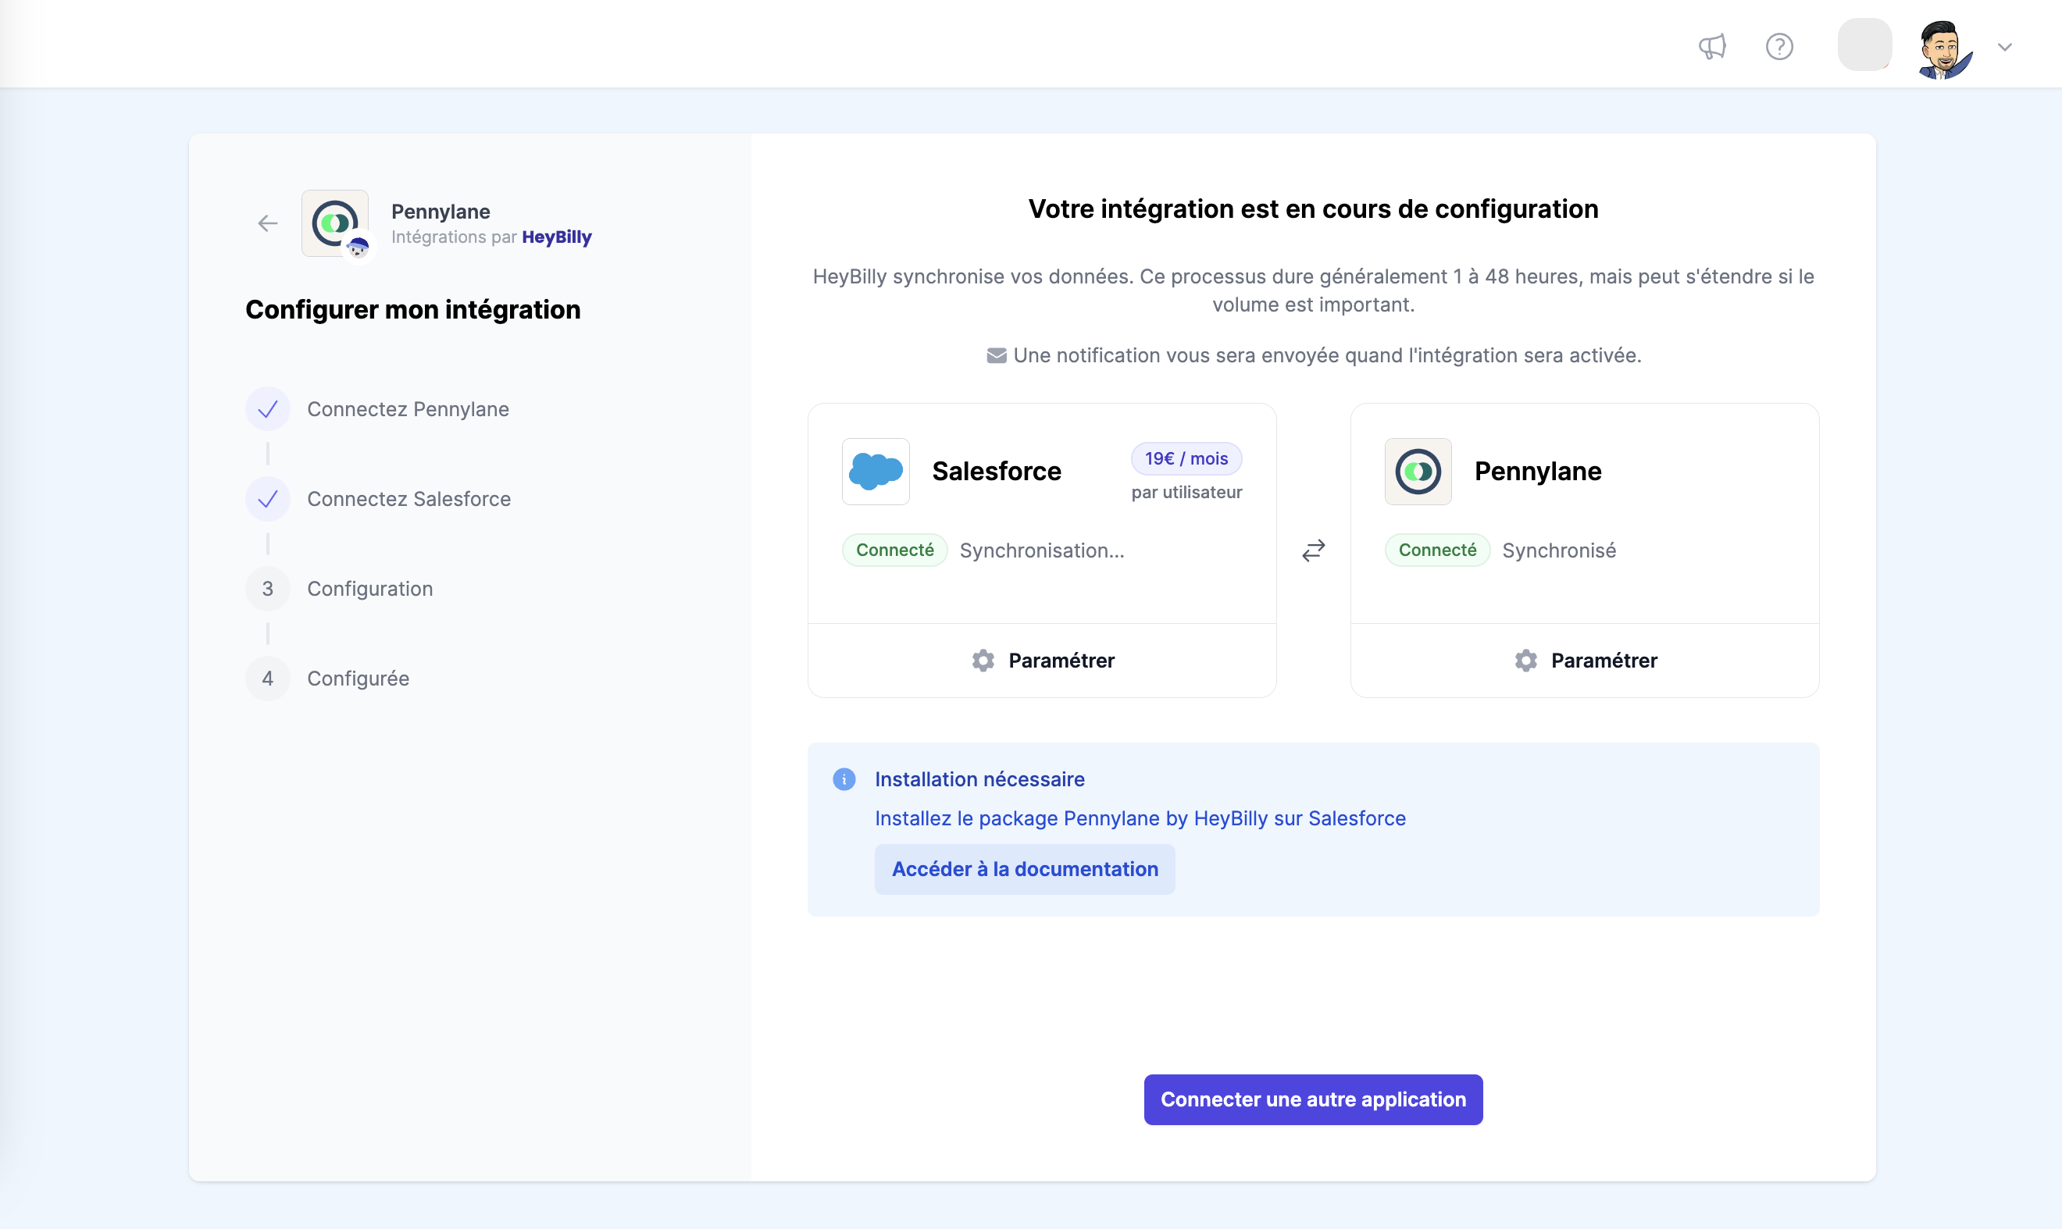The width and height of the screenshot is (2062, 1229).
Task: Click Connecter une autre application button
Action: coord(1313,1099)
